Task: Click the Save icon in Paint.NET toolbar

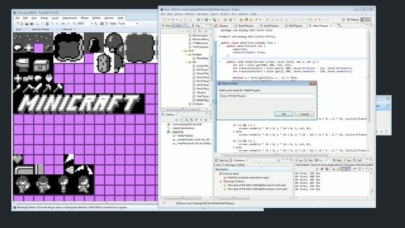Action: click(x=27, y=23)
